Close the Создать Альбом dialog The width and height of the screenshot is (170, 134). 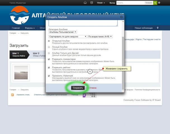121,17
